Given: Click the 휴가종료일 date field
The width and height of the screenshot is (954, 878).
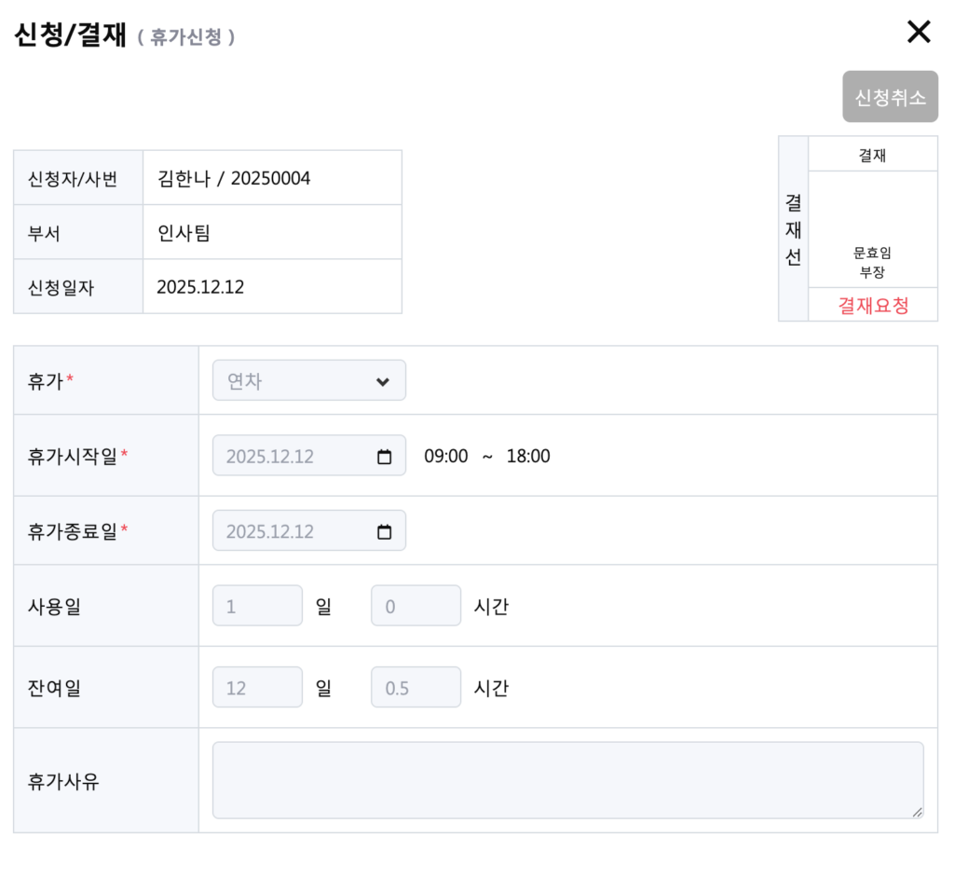Looking at the screenshot, I should [289, 532].
